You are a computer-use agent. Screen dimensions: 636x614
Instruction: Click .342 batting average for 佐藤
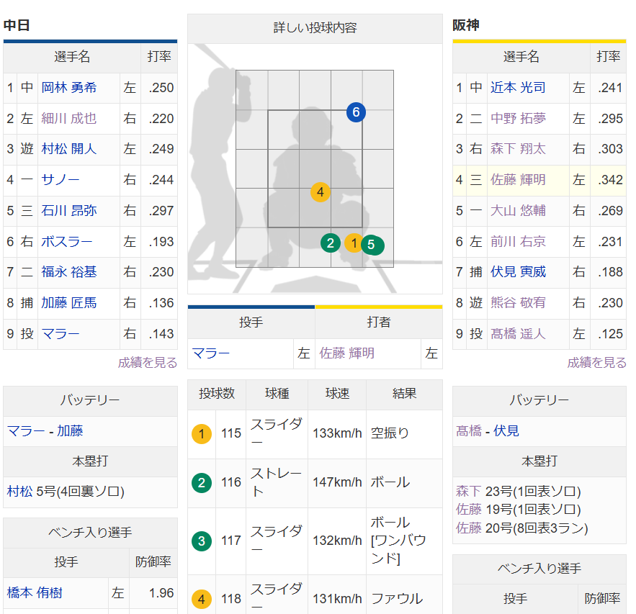[x=610, y=179]
